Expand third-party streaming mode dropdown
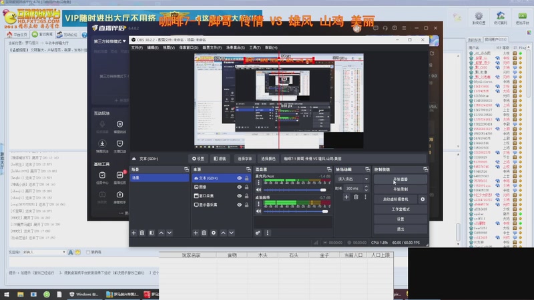 point(109,41)
